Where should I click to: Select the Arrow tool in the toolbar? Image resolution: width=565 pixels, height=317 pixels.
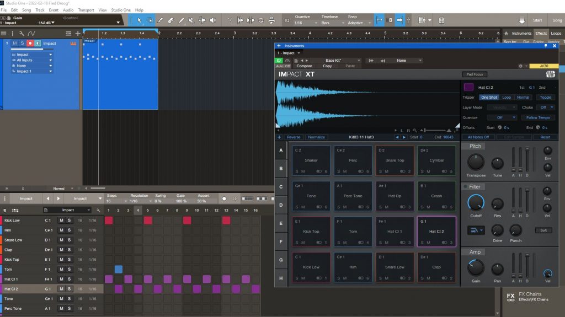coord(139,20)
